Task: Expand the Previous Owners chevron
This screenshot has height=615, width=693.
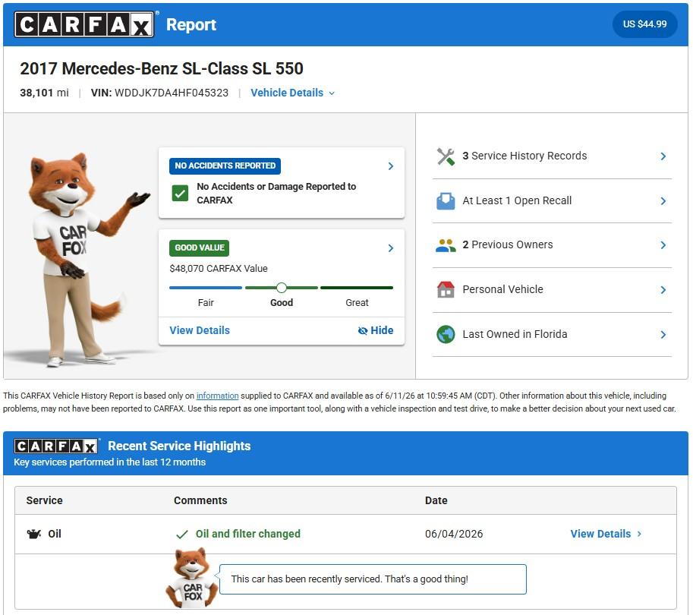Action: [x=663, y=245]
